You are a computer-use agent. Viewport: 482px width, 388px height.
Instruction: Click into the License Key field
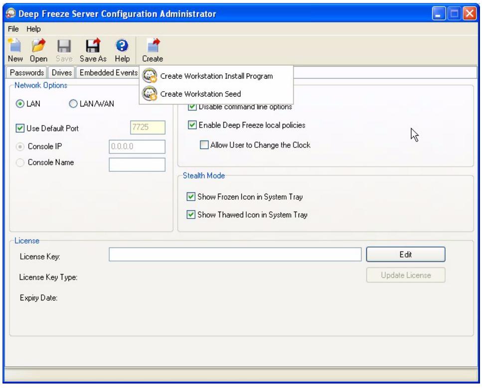click(235, 255)
